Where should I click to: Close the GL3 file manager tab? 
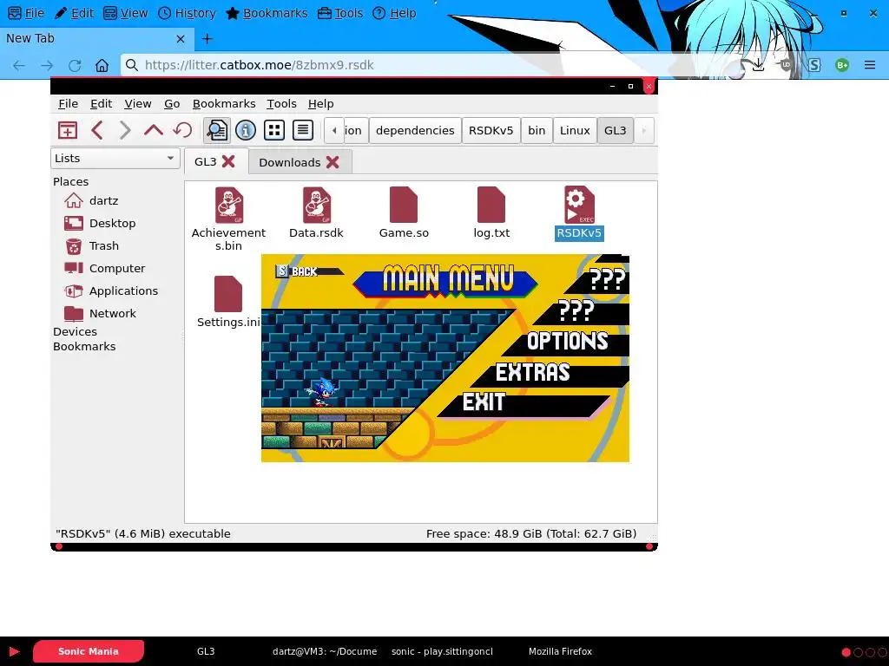pyautogui.click(x=228, y=162)
